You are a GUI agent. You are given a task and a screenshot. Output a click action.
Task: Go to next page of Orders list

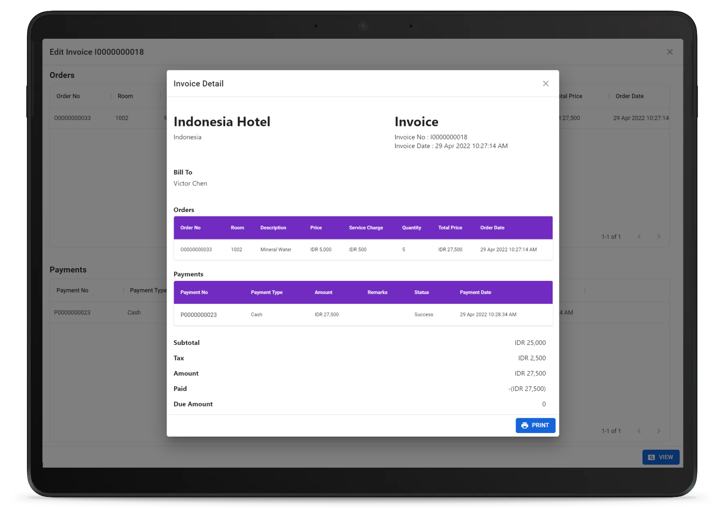(x=658, y=236)
